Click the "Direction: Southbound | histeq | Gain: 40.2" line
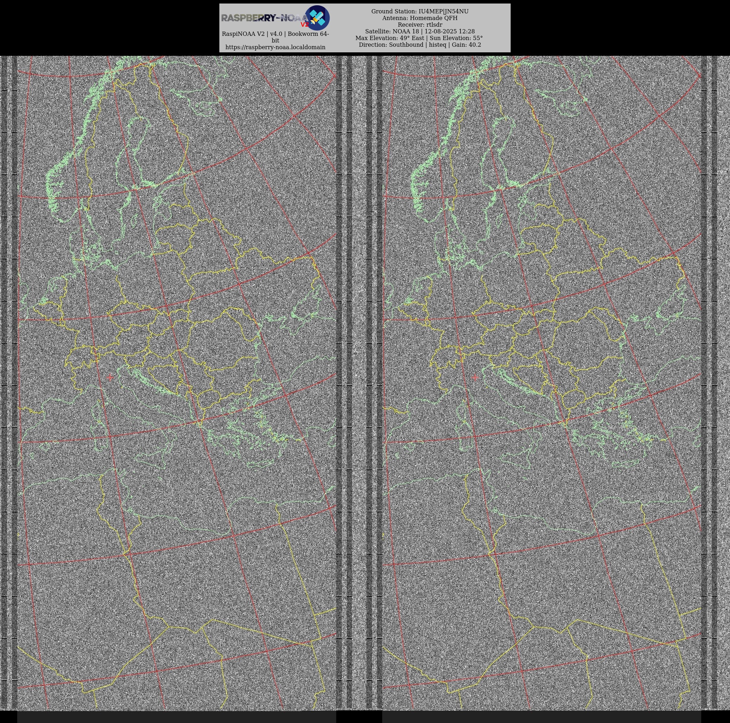This screenshot has width=730, height=723. tap(420, 45)
